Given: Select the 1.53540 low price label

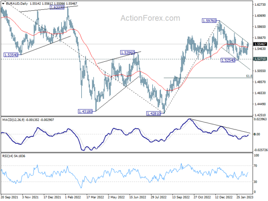Looking at the screenshot, I should pyautogui.click(x=11, y=55).
